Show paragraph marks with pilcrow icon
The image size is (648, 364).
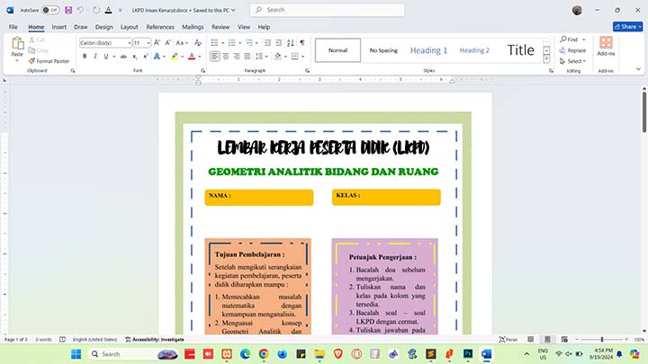(302, 42)
